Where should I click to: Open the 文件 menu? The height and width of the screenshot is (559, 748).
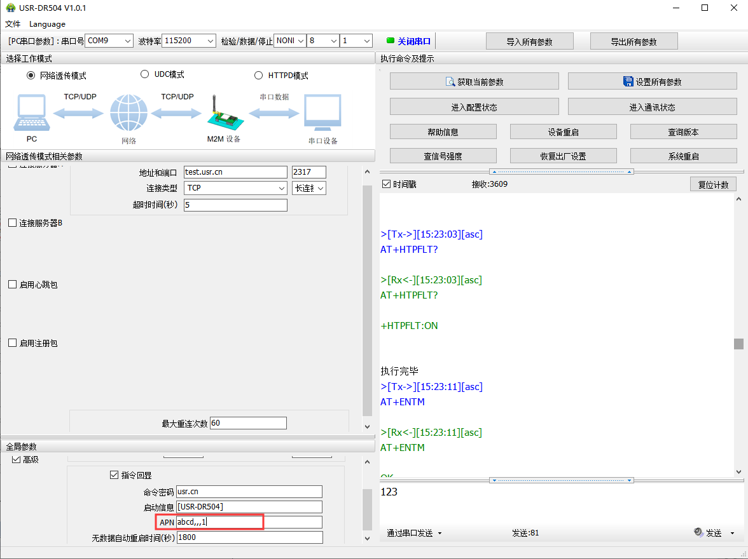click(13, 24)
